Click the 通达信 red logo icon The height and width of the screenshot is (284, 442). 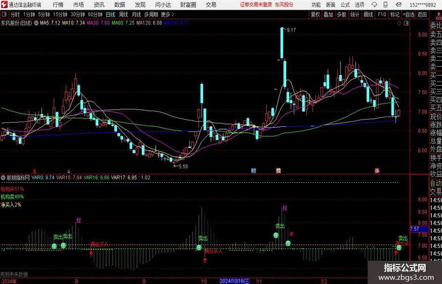tap(4, 5)
